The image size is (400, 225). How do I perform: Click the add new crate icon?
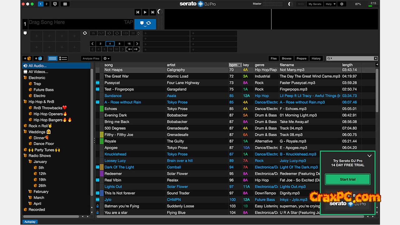coord(27,58)
